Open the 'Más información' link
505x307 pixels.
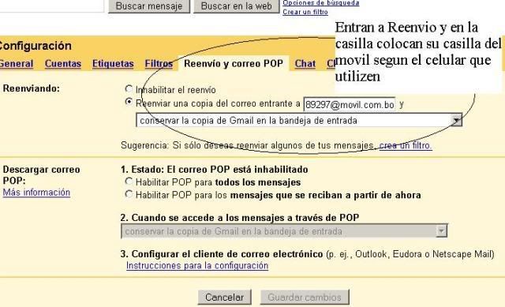point(36,193)
